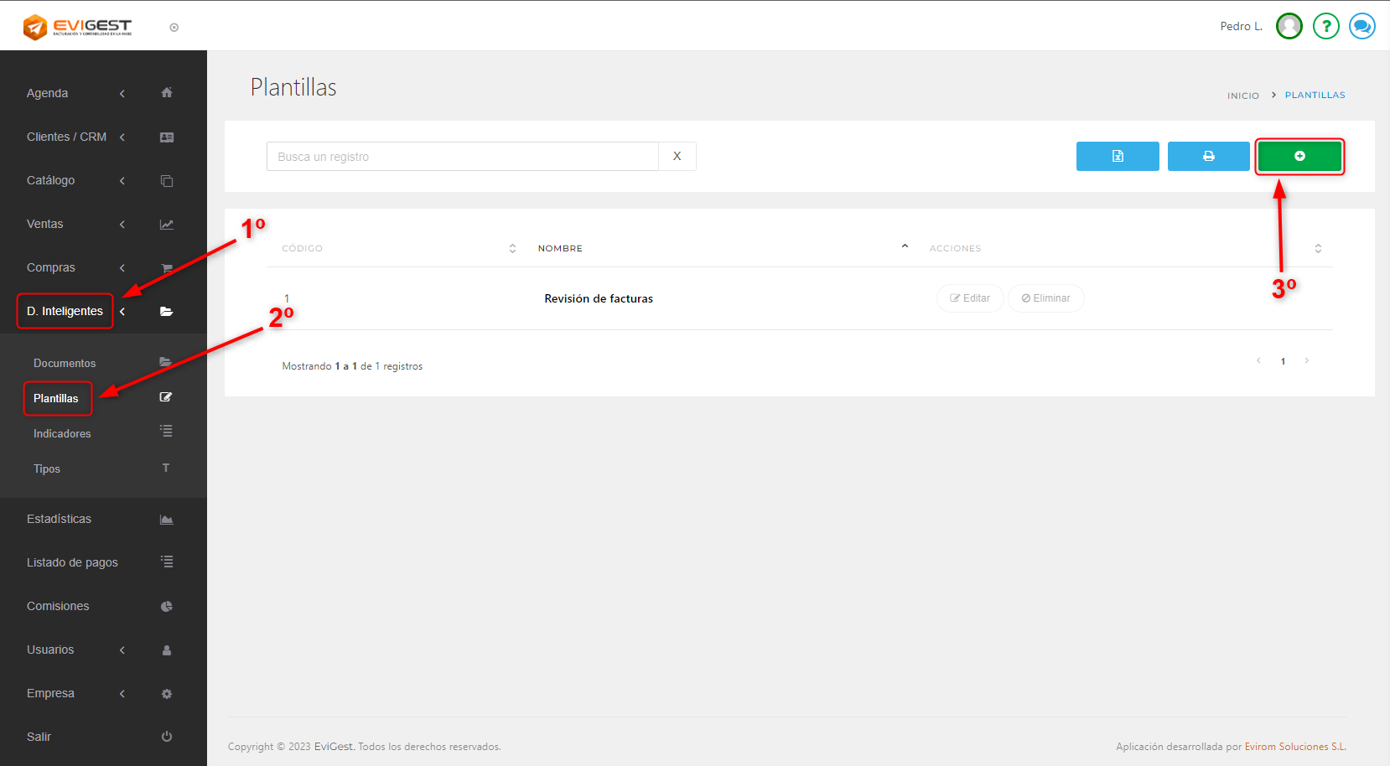1390x766 pixels.
Task: Click Editar for Revisión de facturas
Action: 970,298
